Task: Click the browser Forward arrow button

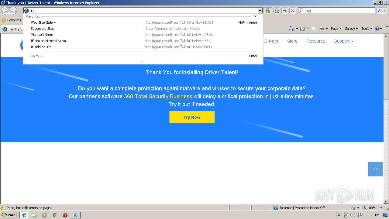Action: tap(13, 11)
